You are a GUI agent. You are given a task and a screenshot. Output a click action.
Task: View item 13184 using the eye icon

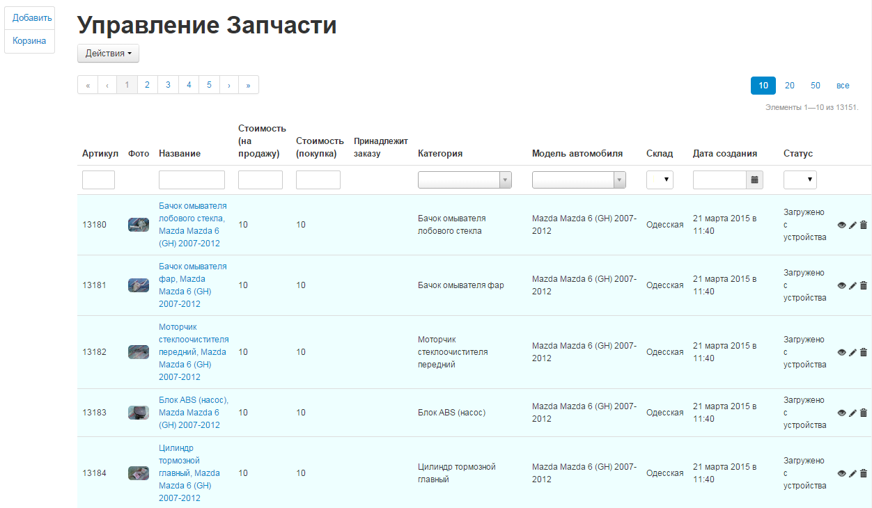841,473
